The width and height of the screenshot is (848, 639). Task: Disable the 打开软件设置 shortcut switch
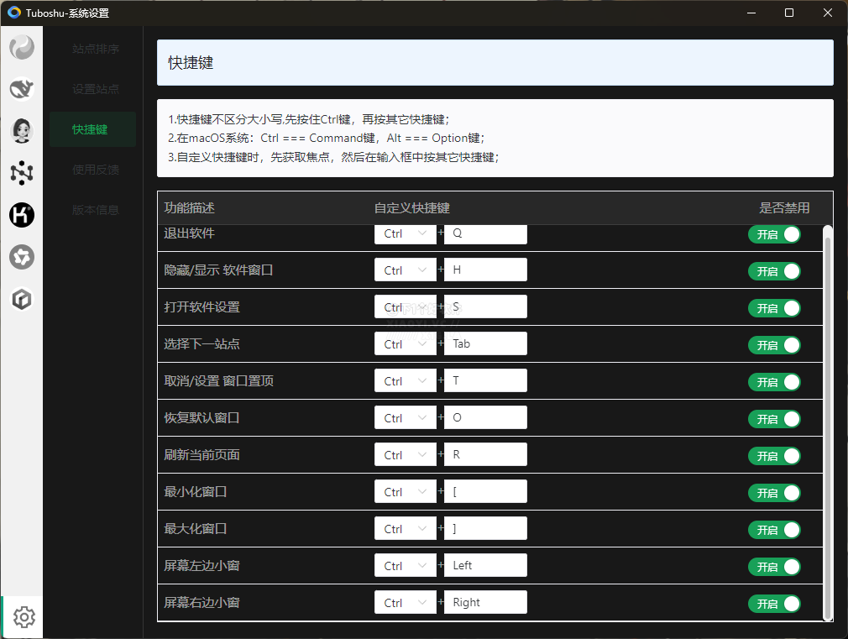774,308
